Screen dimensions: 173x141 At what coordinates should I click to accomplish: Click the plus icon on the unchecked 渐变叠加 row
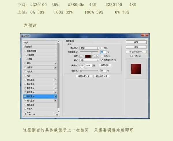pyautogui.click(x=55, y=84)
